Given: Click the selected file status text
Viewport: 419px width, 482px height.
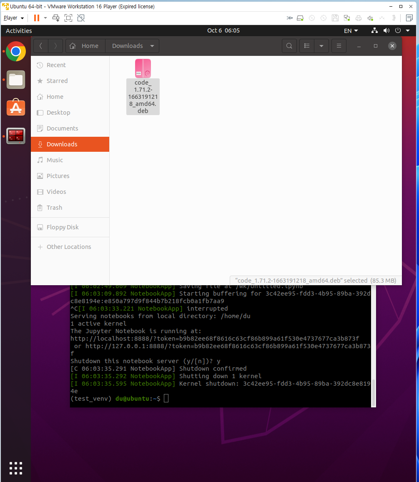Looking at the screenshot, I should point(316,280).
